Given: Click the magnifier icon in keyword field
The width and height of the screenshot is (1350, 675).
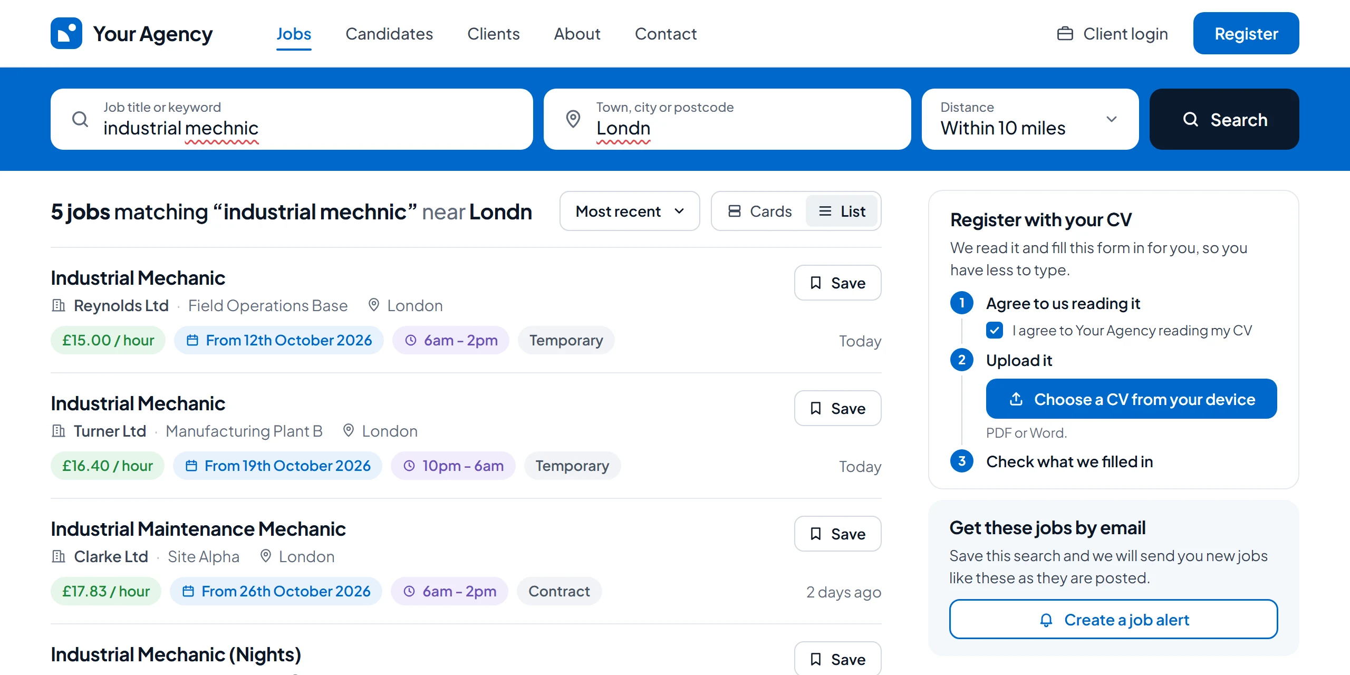Looking at the screenshot, I should tap(80, 119).
